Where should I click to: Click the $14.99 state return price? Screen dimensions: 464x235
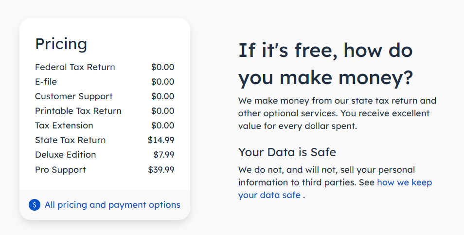point(161,140)
